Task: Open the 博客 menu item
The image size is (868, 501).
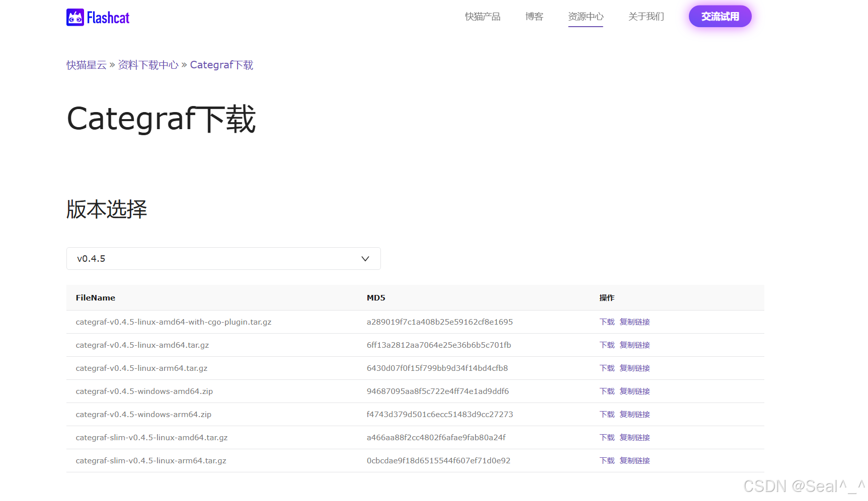Action: point(534,17)
